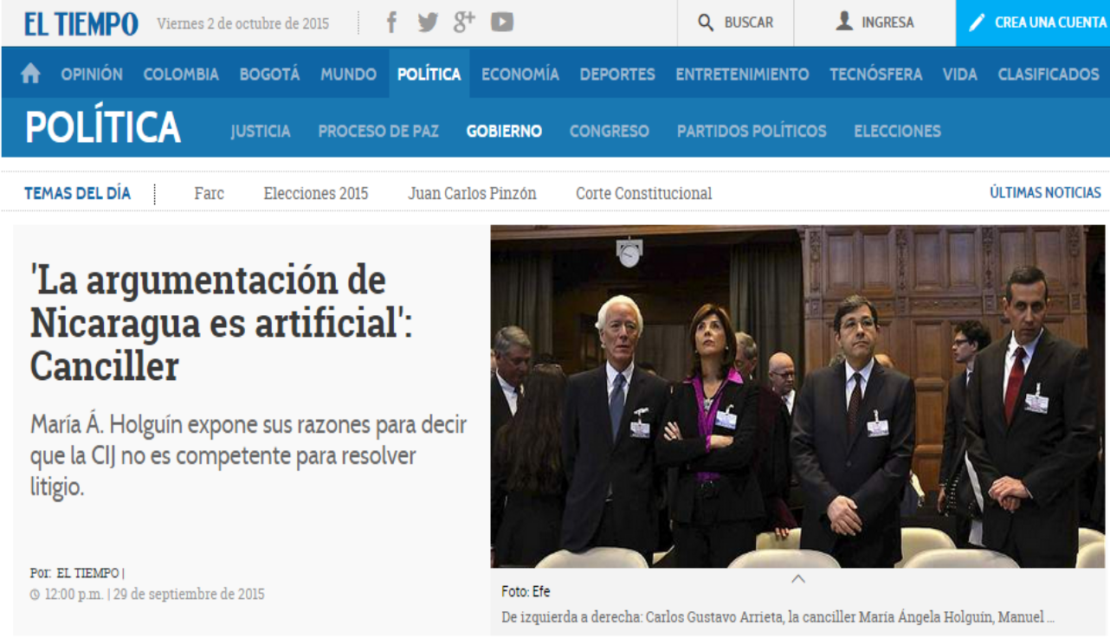Screen dimensions: 1110x638
Task: Click the caption starting 'De izquierda a derecha'
Action: pyautogui.click(x=778, y=618)
